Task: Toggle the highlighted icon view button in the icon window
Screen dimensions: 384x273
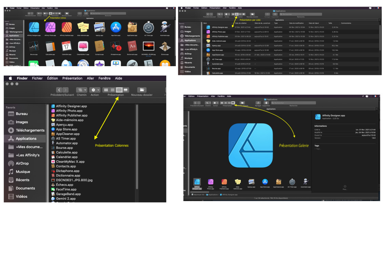Action: (51, 13)
